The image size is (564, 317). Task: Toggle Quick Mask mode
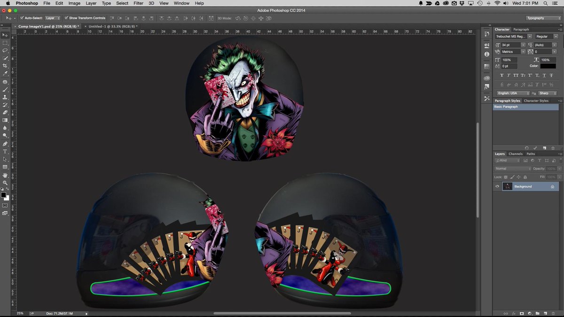coord(5,205)
